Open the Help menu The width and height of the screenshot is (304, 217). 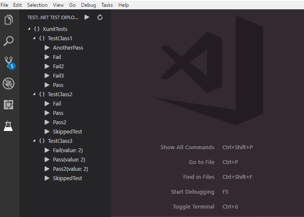123,5
